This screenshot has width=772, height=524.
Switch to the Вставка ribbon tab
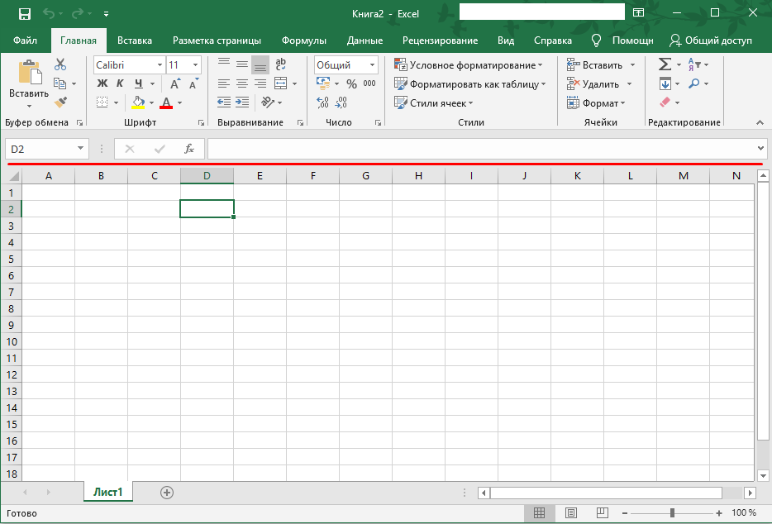tap(135, 40)
